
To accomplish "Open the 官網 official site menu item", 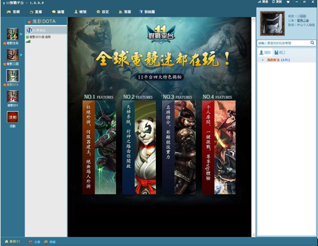I will click(x=13, y=12).
